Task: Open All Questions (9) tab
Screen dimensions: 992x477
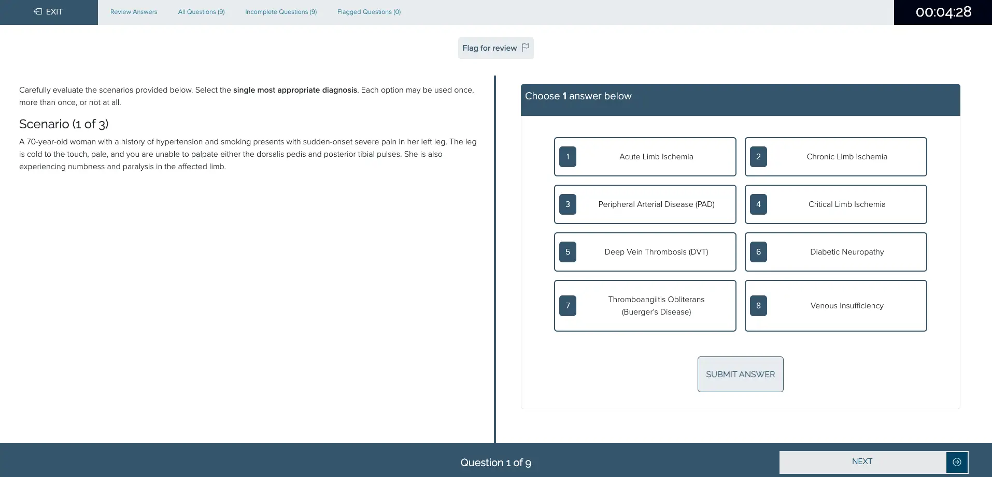Action: pos(201,12)
